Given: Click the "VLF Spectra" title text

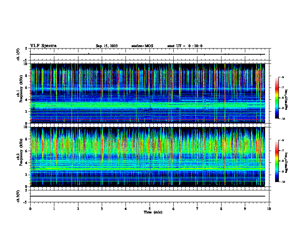Looking at the screenshot, I should [x=43, y=46].
